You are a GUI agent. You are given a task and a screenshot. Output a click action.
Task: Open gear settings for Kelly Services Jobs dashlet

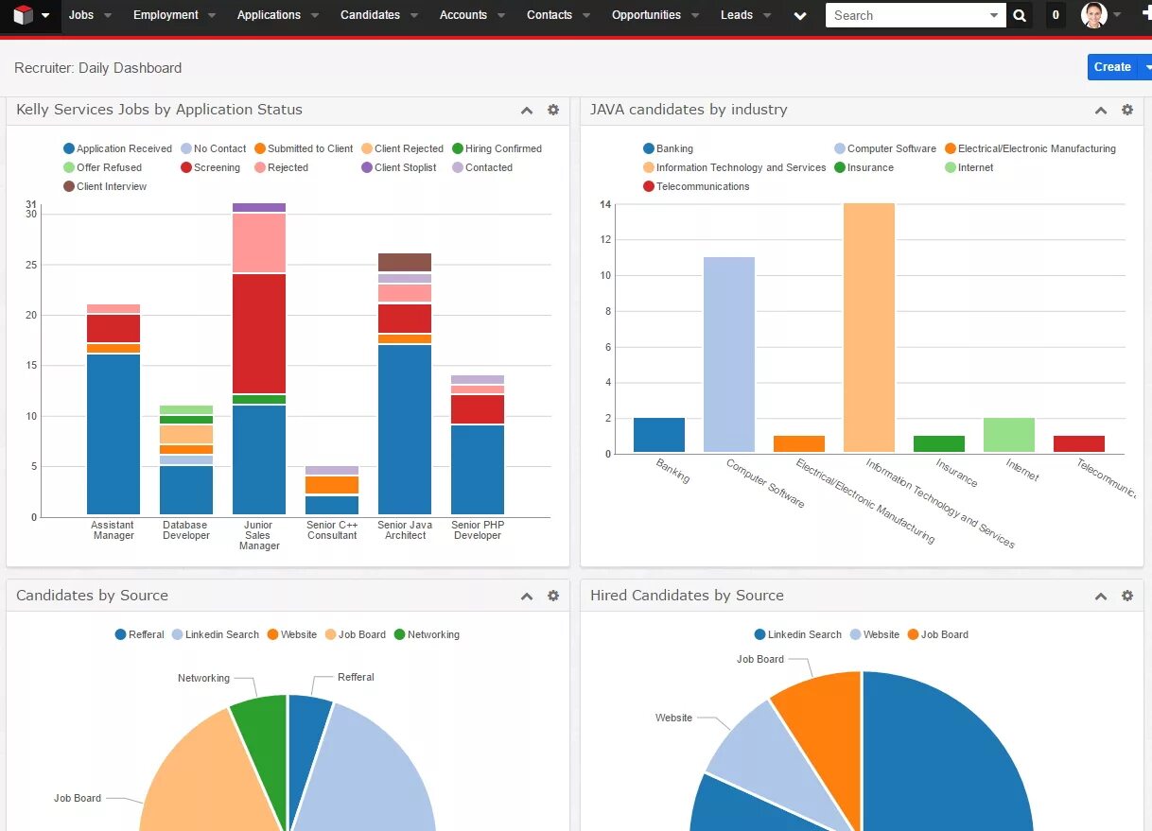pyautogui.click(x=553, y=110)
